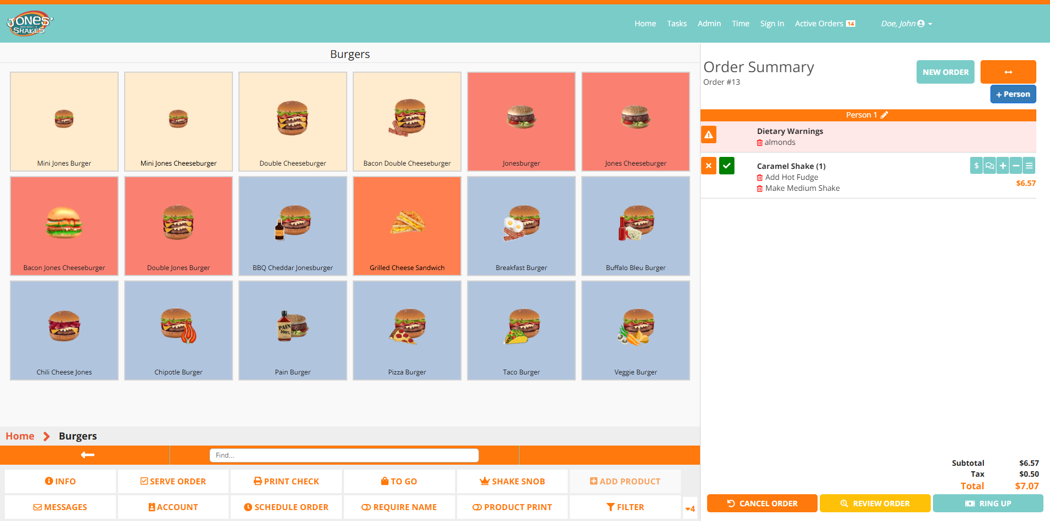Open the Tasks menu item
The image size is (1050, 521).
pos(676,24)
